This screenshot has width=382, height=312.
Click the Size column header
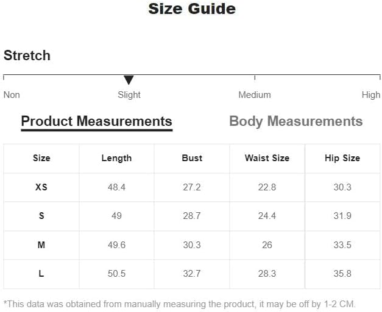point(41,158)
